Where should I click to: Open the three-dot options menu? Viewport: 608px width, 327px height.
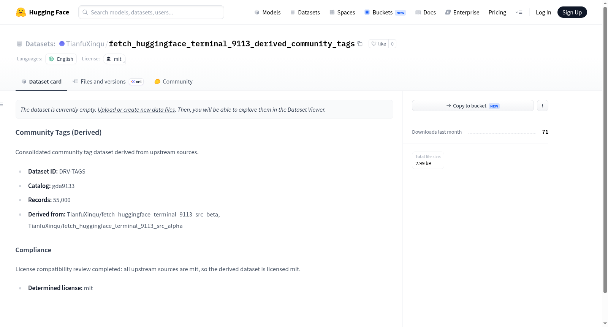(543, 106)
